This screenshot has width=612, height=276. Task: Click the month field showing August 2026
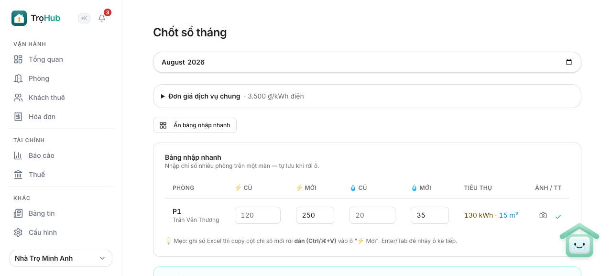[367, 62]
